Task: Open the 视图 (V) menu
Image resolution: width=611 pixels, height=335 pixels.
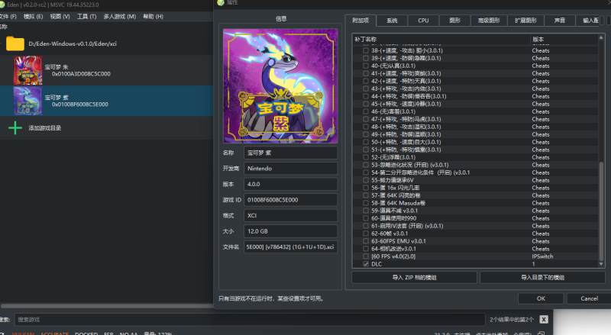Action: 60,16
